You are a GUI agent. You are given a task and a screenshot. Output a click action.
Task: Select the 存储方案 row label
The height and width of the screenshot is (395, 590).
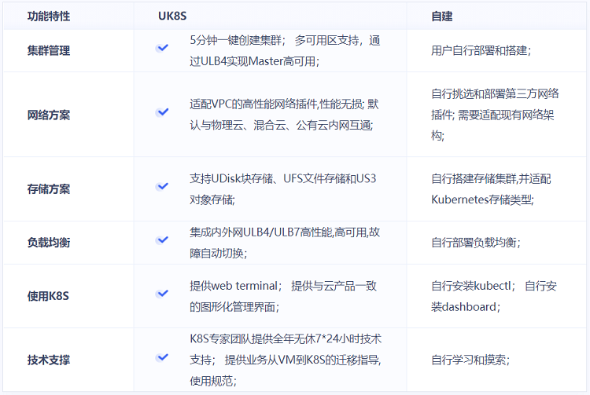coord(49,189)
